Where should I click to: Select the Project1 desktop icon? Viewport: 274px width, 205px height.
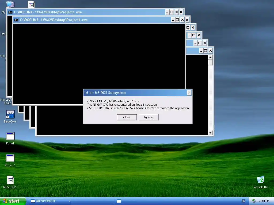point(10,160)
